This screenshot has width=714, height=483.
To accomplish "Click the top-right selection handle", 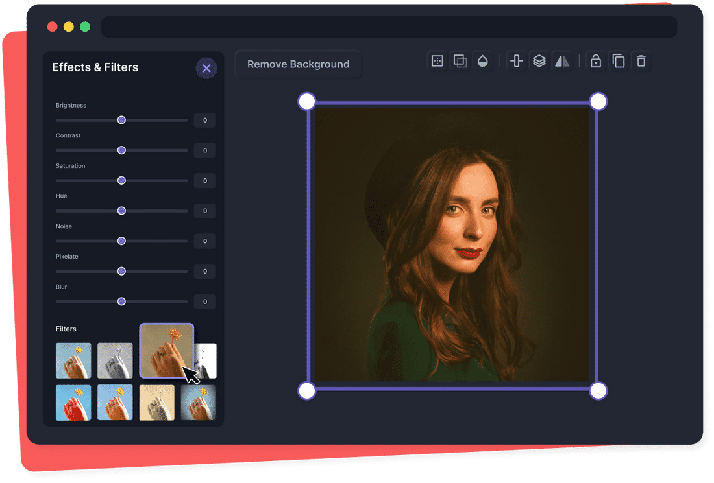I will (598, 101).
